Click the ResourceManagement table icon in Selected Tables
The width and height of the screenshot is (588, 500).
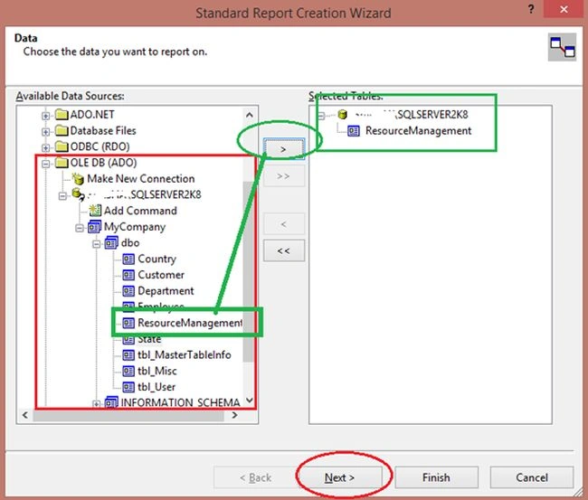click(353, 131)
